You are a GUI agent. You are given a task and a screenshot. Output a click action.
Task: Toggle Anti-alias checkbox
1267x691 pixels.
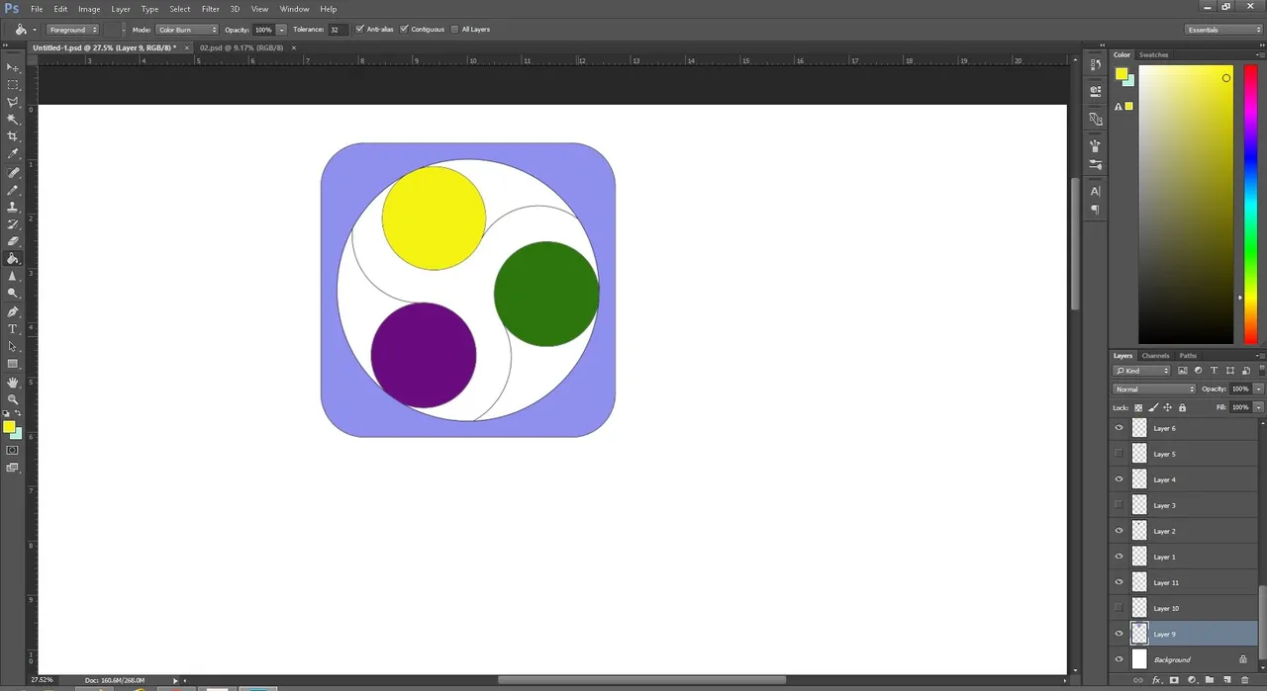pyautogui.click(x=359, y=30)
